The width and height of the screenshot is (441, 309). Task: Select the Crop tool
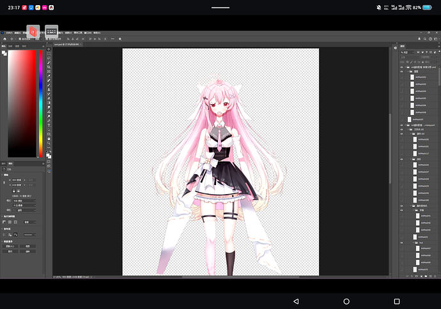(49, 67)
